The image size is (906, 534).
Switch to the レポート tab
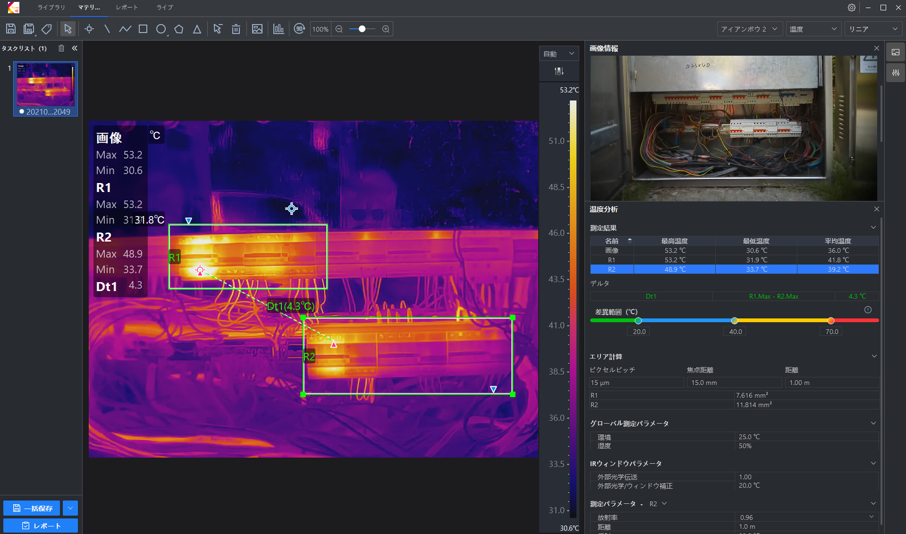coord(127,8)
